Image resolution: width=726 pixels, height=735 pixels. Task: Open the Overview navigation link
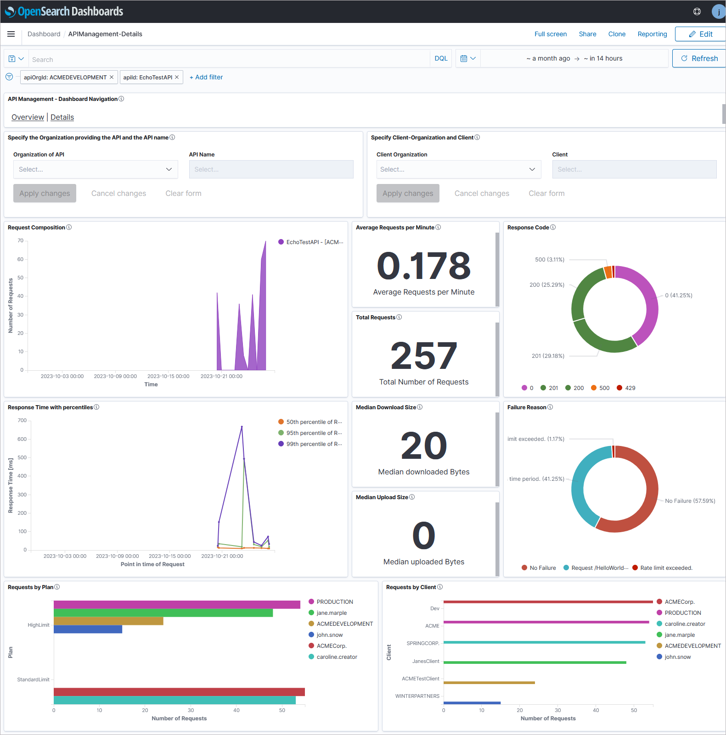click(x=28, y=117)
